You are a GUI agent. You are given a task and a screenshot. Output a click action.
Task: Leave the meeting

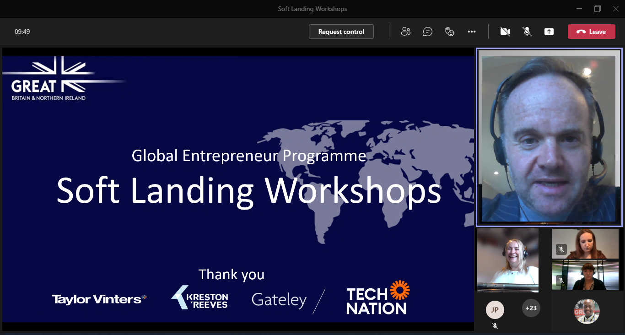click(x=592, y=32)
